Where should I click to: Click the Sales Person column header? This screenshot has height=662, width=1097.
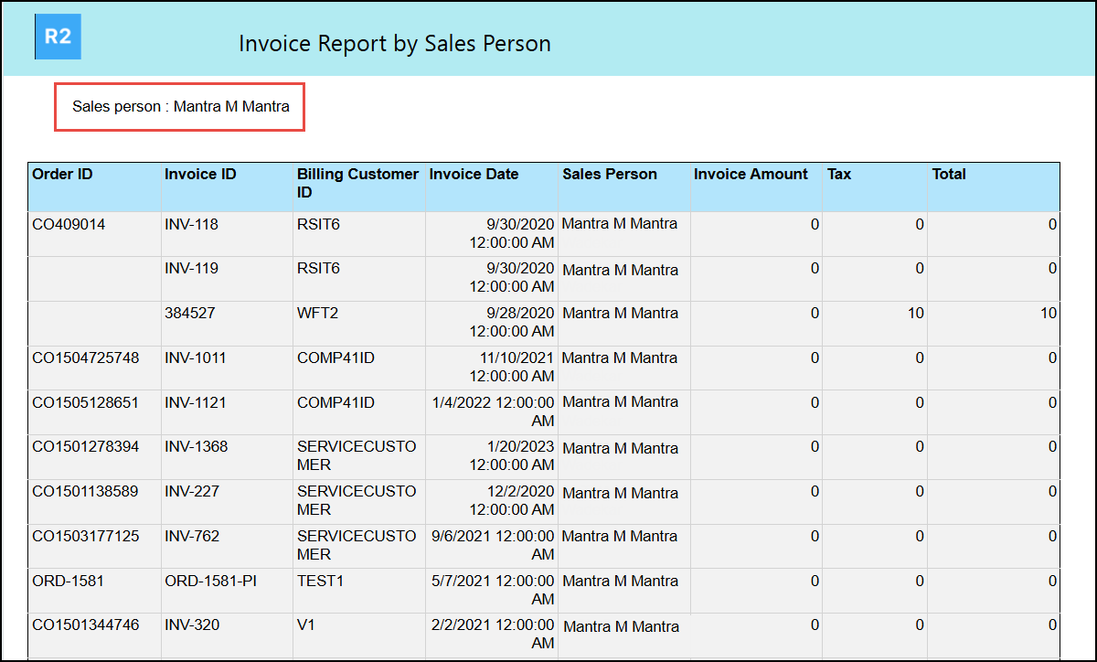coord(609,175)
